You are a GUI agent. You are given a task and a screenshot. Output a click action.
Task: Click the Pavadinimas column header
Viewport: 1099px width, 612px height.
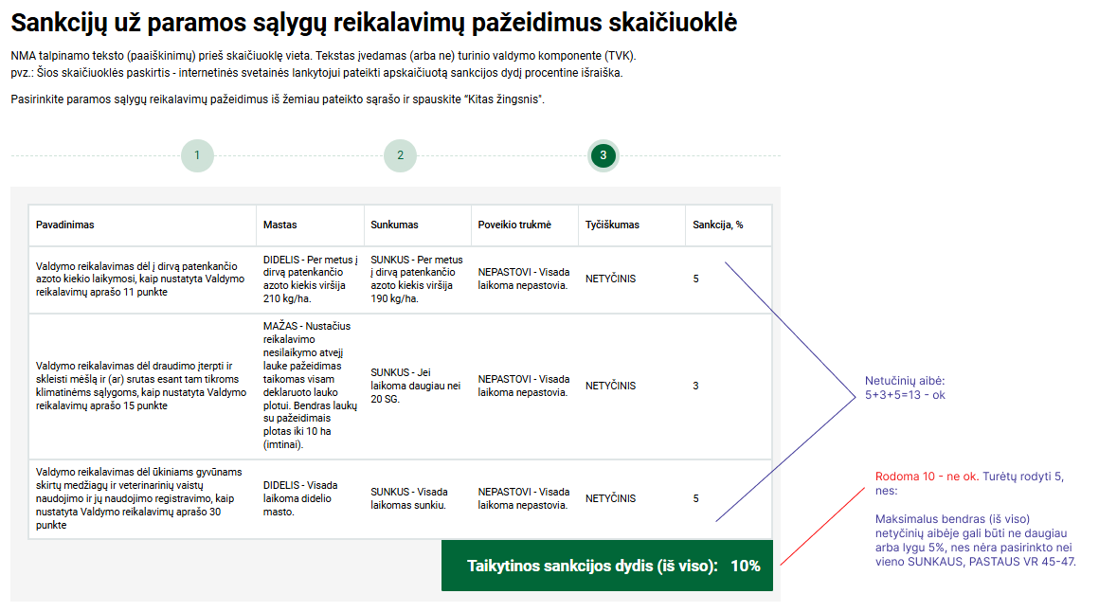(65, 225)
